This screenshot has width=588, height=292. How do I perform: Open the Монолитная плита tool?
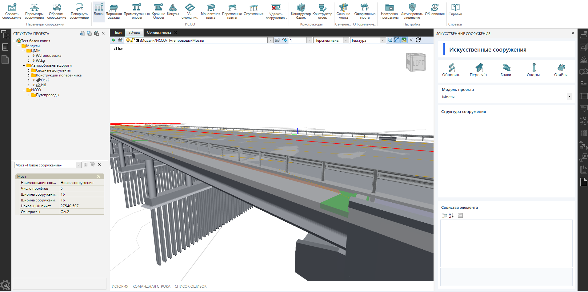point(210,11)
